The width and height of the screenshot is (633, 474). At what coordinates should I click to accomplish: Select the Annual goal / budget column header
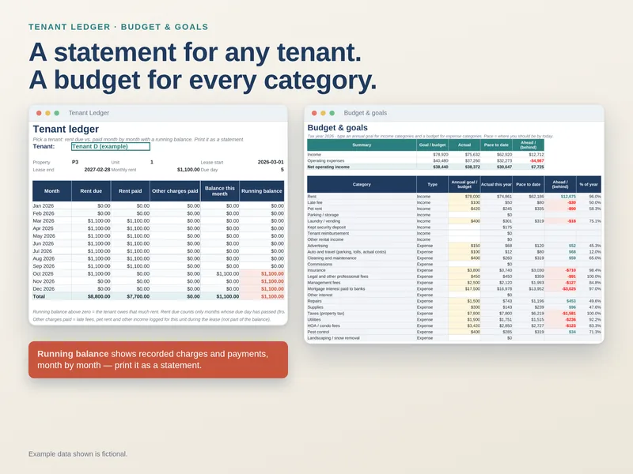[464, 185]
